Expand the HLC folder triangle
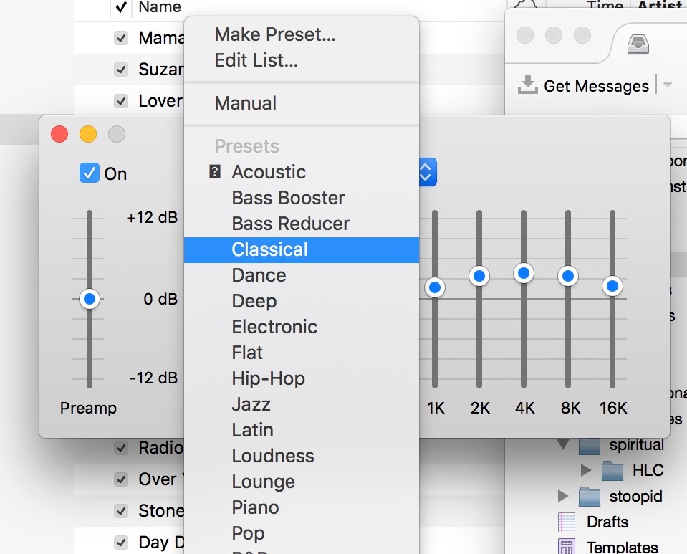 coord(586,470)
